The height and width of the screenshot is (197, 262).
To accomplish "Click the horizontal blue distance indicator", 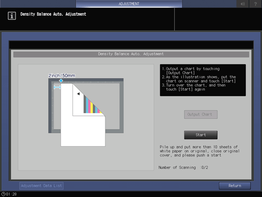I will tap(57, 87).
